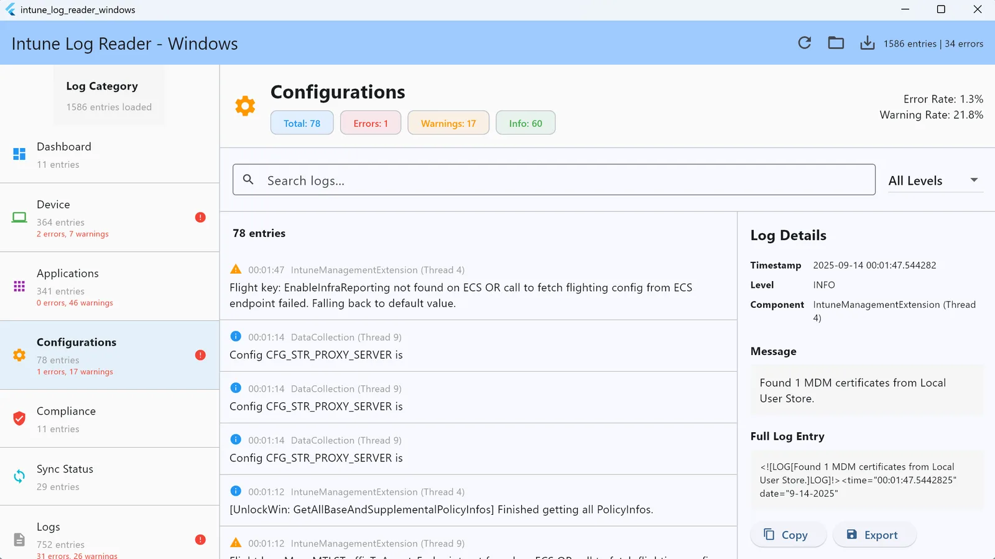Filter by the Warnings: 17 chip
This screenshot has width=995, height=559.
[x=448, y=123]
